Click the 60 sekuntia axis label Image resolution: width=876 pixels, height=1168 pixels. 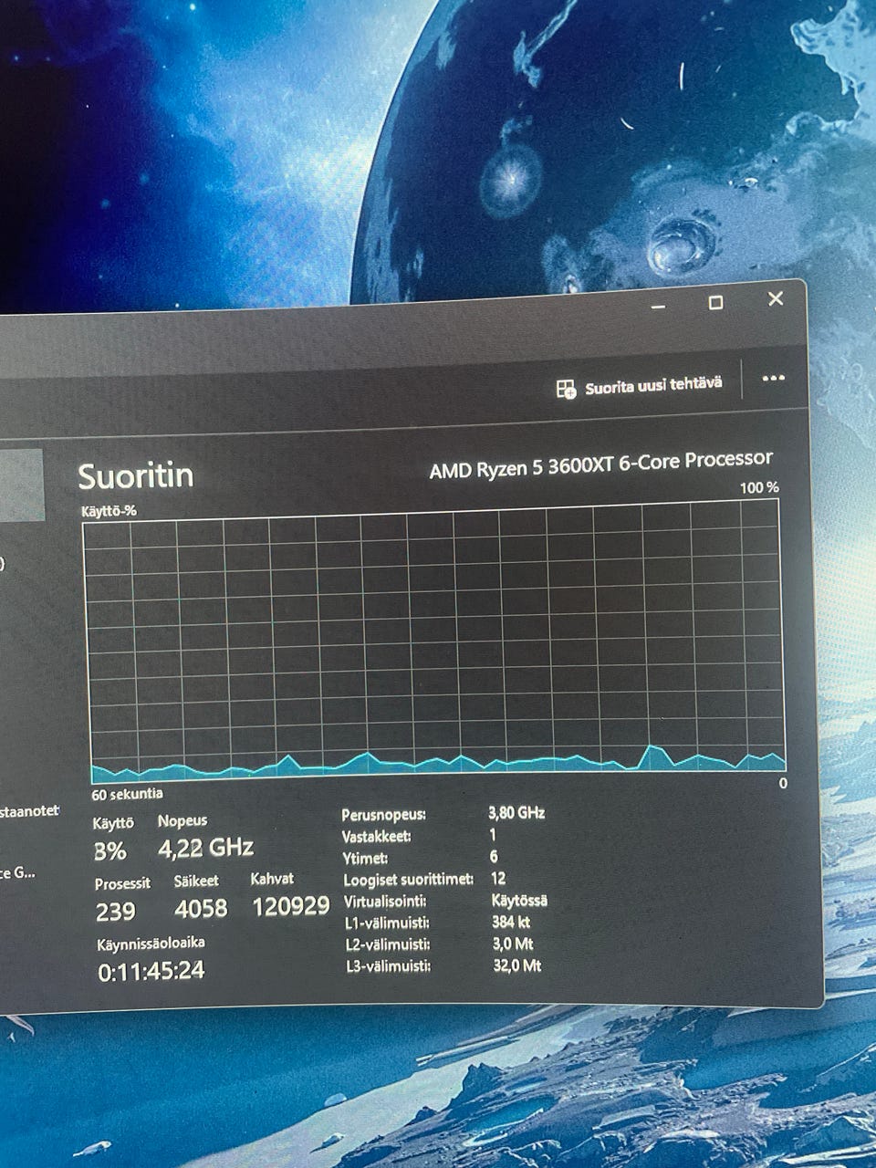[128, 794]
